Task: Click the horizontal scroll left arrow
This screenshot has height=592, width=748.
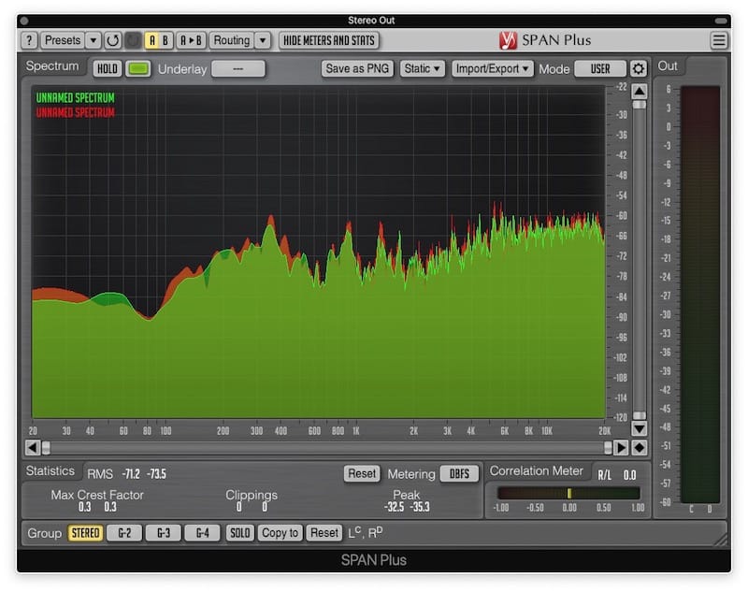Action: point(33,447)
